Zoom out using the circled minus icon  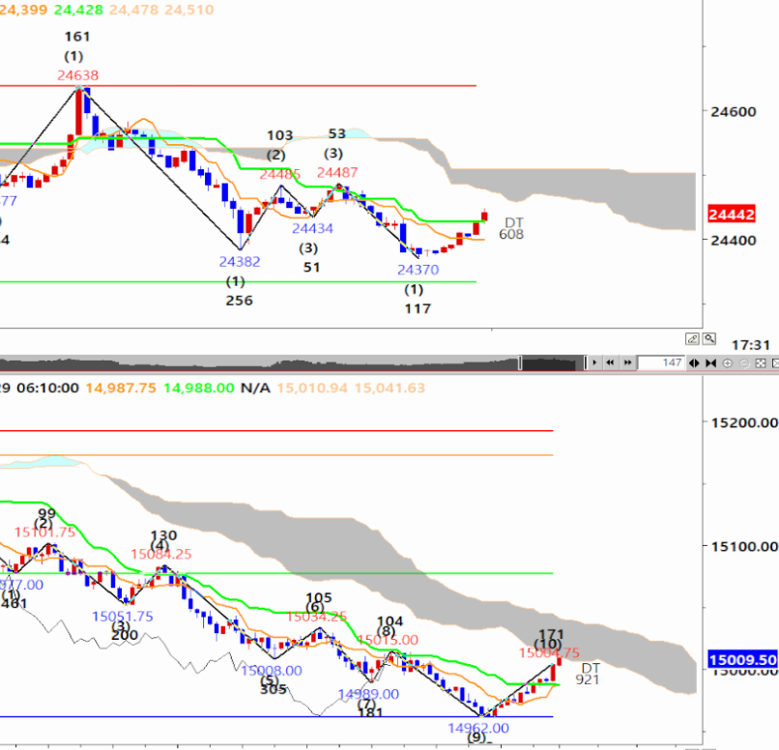point(743,362)
